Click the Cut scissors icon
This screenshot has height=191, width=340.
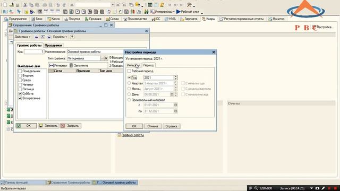25,5
